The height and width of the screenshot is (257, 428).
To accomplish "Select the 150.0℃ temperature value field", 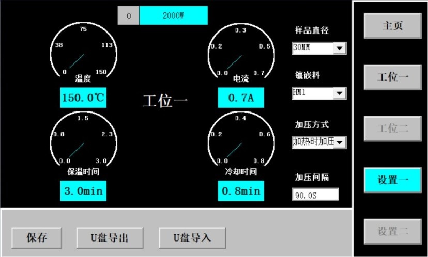I will click(x=83, y=98).
